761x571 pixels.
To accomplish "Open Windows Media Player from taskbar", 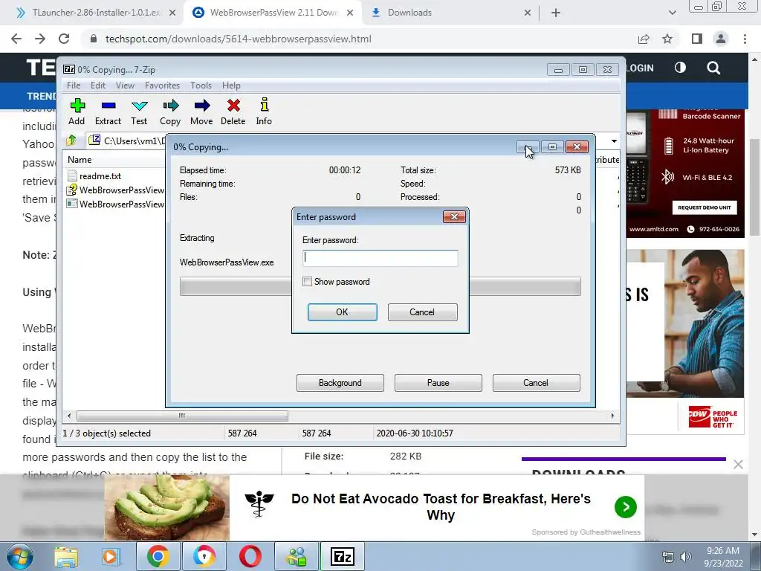I will coord(110,556).
